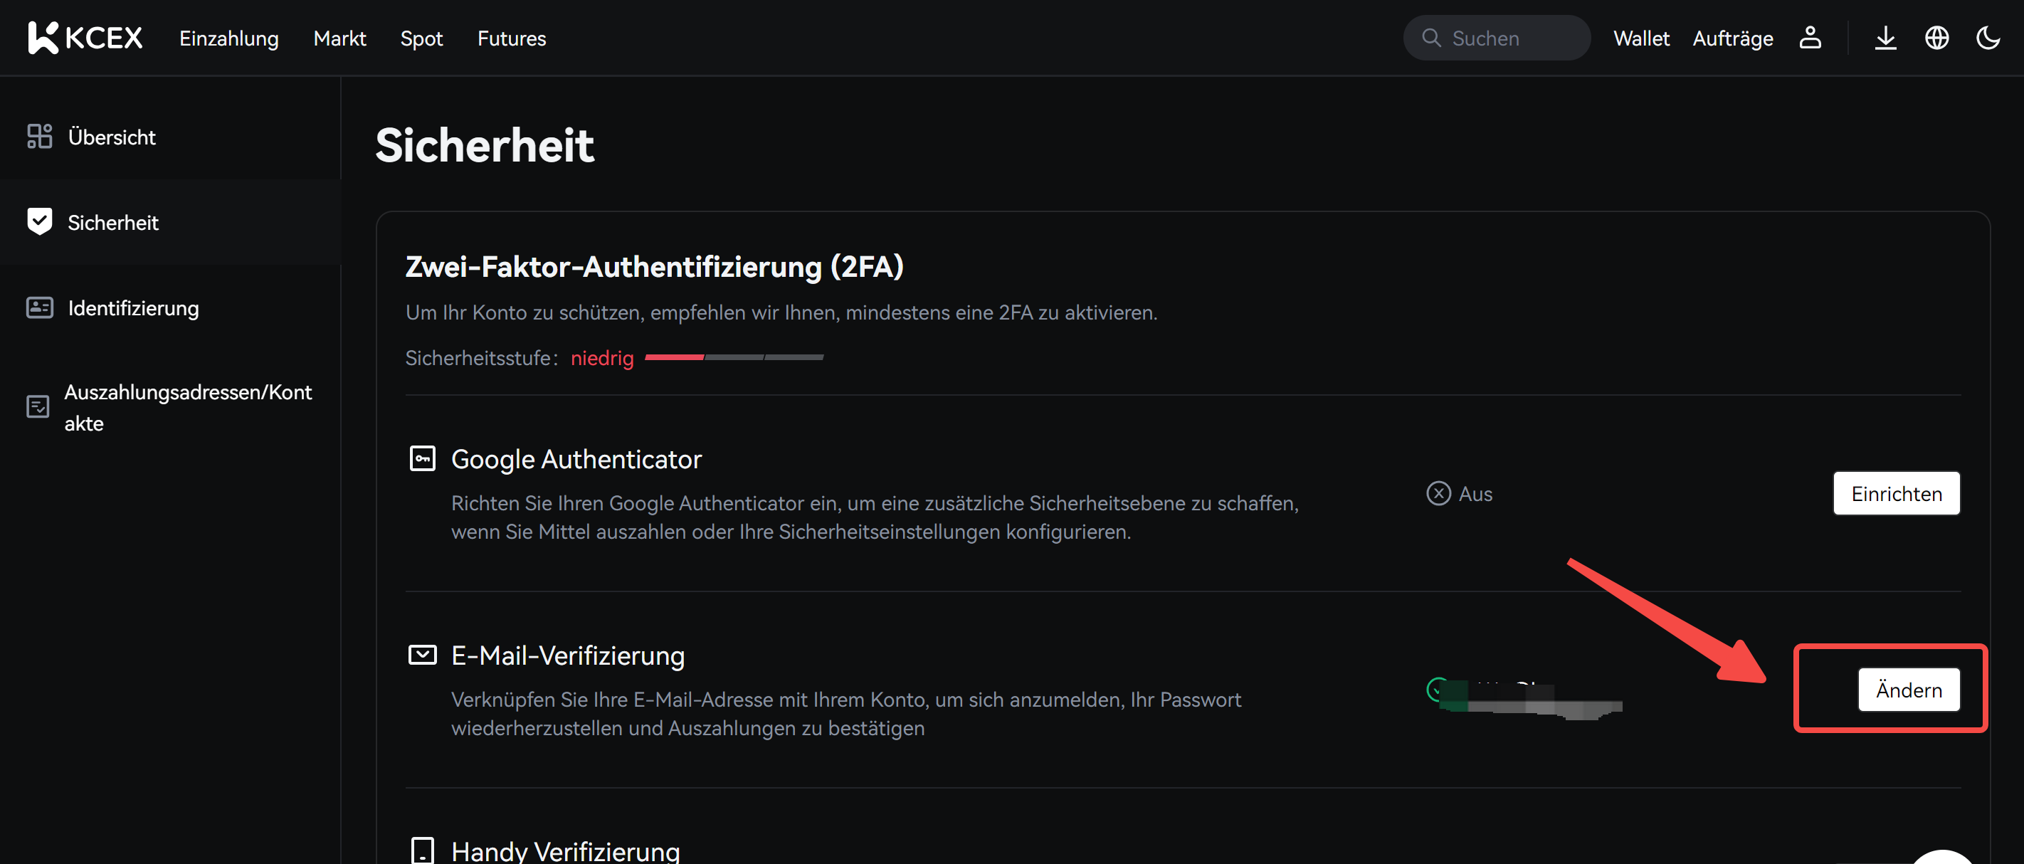Click the Sicherheitsstufe progress bar

[x=734, y=357]
